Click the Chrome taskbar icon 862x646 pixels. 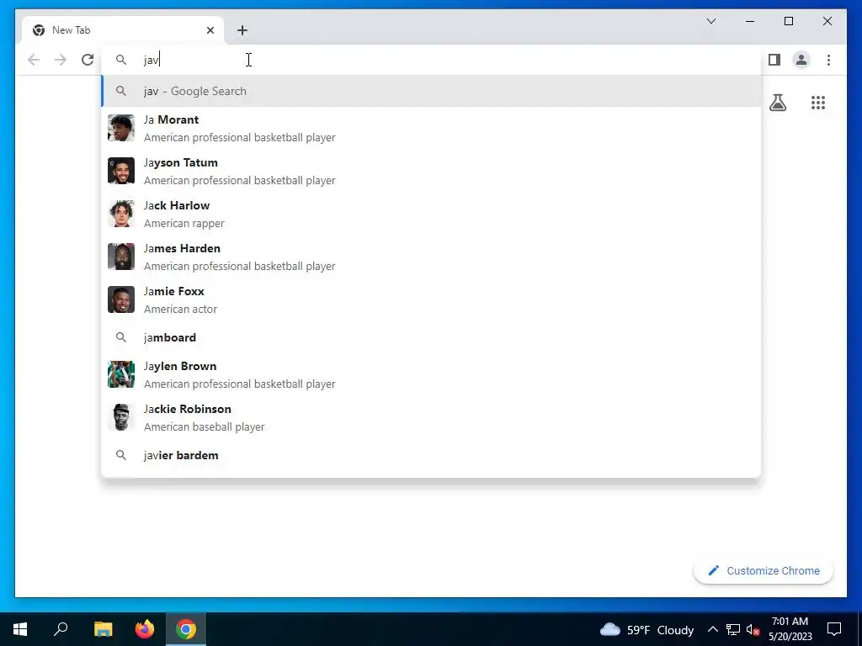(186, 629)
